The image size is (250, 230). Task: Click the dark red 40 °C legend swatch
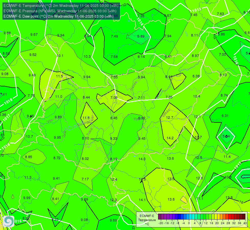point(244,217)
